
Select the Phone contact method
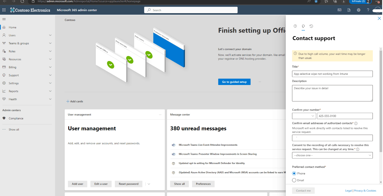coord(294,173)
